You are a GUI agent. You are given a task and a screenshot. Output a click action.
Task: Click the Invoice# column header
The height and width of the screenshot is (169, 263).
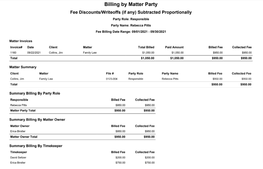[x=16, y=47]
